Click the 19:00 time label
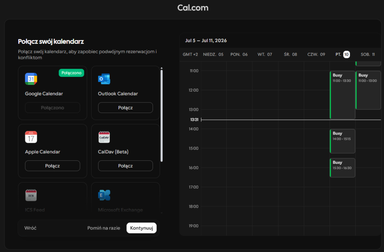 (193, 226)
